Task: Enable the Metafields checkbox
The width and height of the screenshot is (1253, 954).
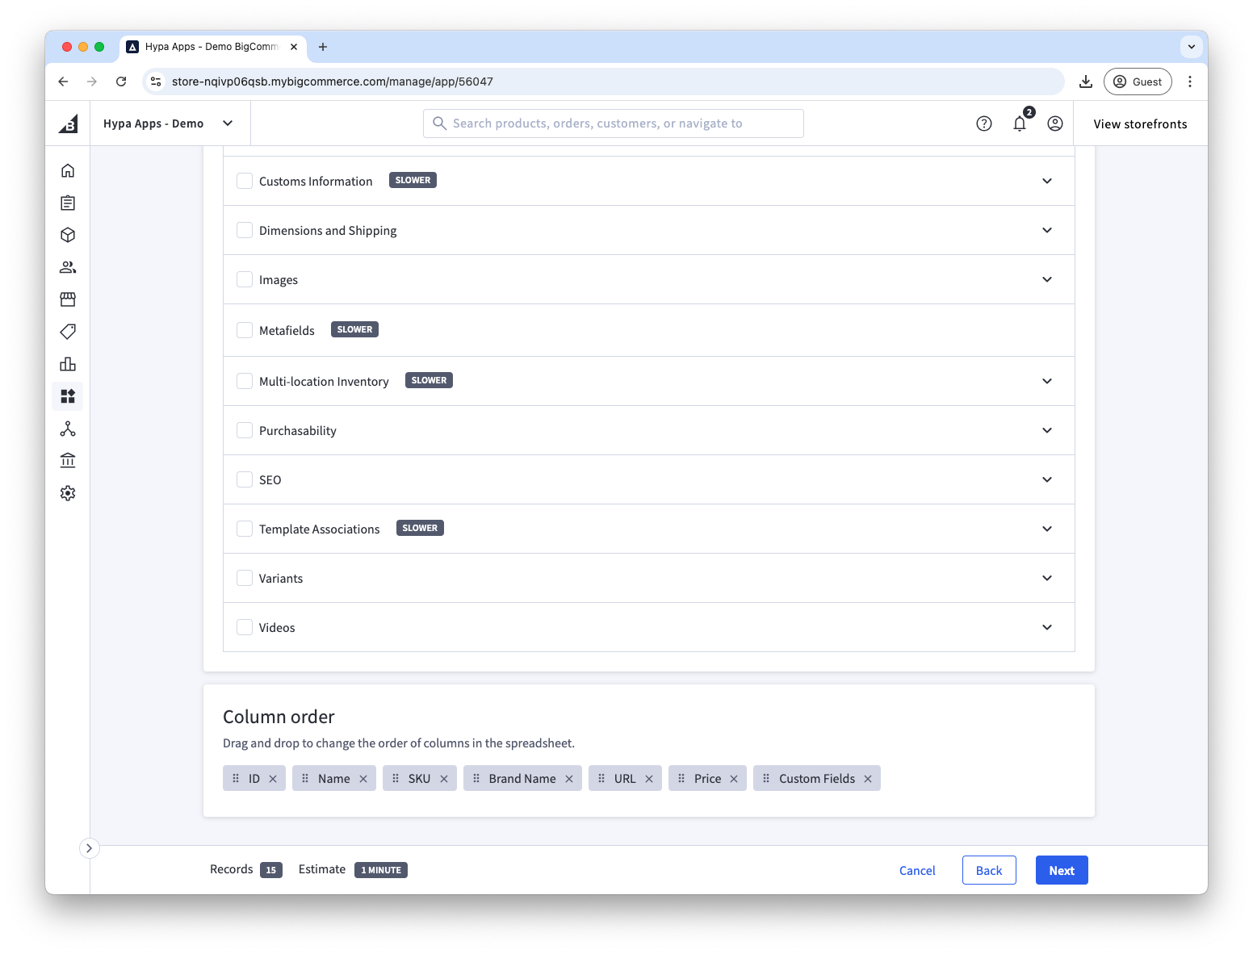Action: coord(245,329)
